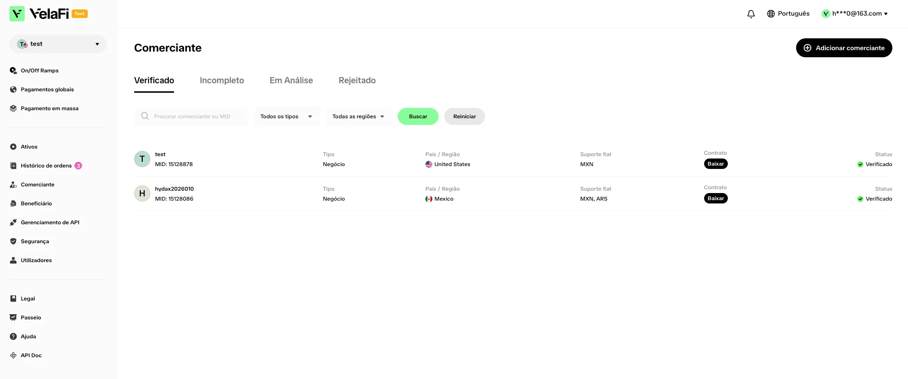Expand the test merchant selector
The width and height of the screenshot is (908, 379).
[x=58, y=44]
